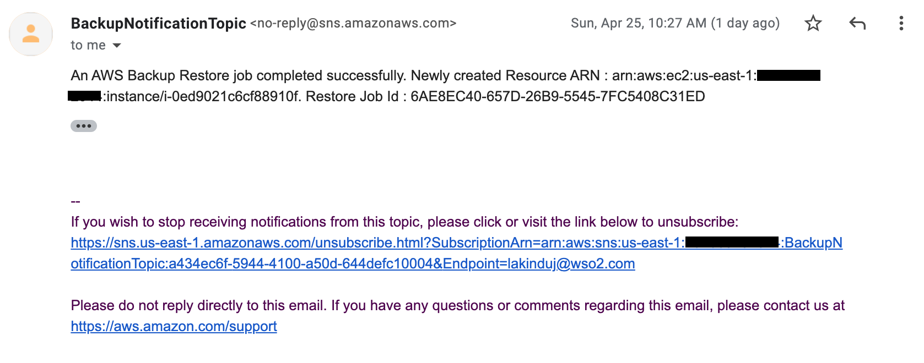Open the aws.amazon.com/support link
The image size is (924, 363).
174,326
